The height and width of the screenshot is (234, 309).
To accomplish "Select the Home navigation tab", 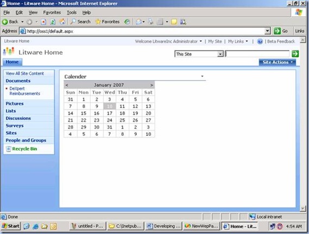I will point(12,62).
